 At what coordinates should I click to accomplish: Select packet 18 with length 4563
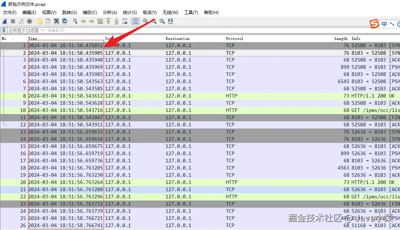pyautogui.click(x=344, y=168)
